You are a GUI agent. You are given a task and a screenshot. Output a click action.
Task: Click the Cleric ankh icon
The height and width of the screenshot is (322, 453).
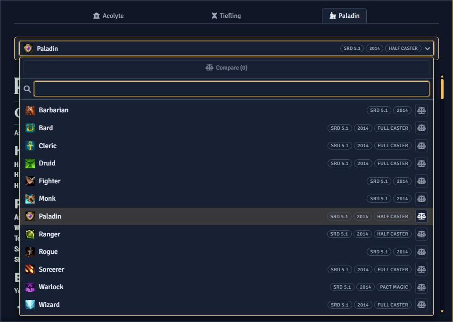[30, 146]
